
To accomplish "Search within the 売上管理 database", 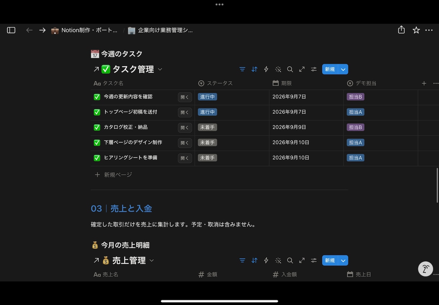I will (x=290, y=260).
